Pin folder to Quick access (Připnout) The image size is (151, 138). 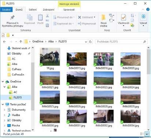(12, 21)
